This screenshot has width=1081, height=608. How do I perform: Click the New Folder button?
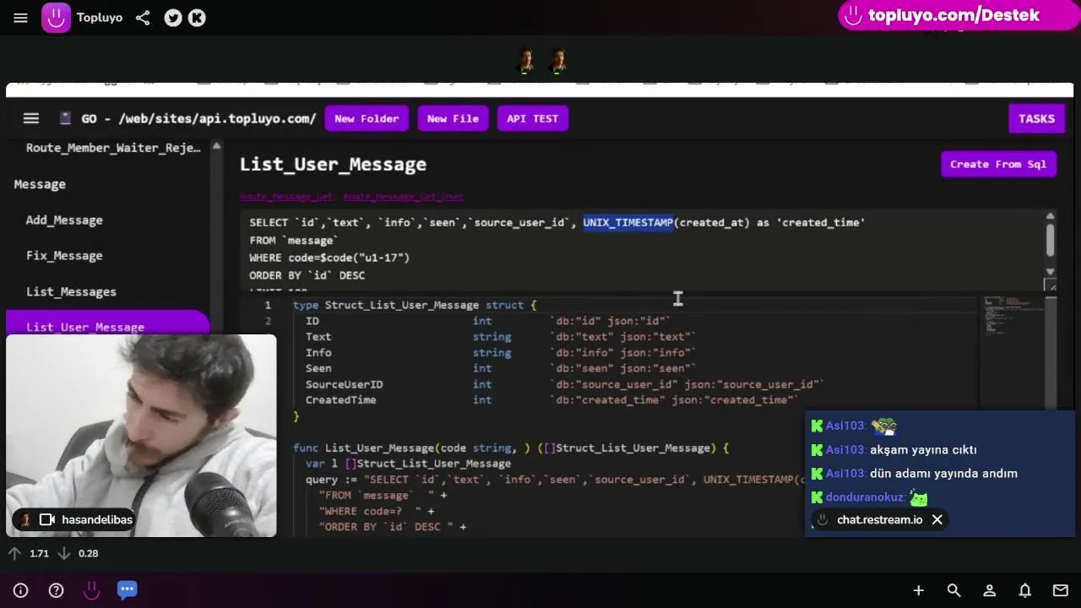(x=367, y=119)
